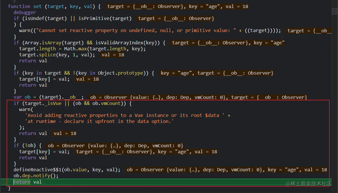Click the inline 'val = 18' hint after target.splice
The height and width of the screenshot is (193, 338).
coord(113,55)
